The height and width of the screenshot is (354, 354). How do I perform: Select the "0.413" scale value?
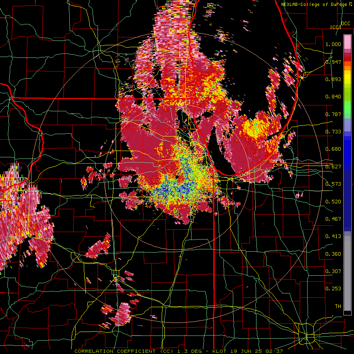333,236
